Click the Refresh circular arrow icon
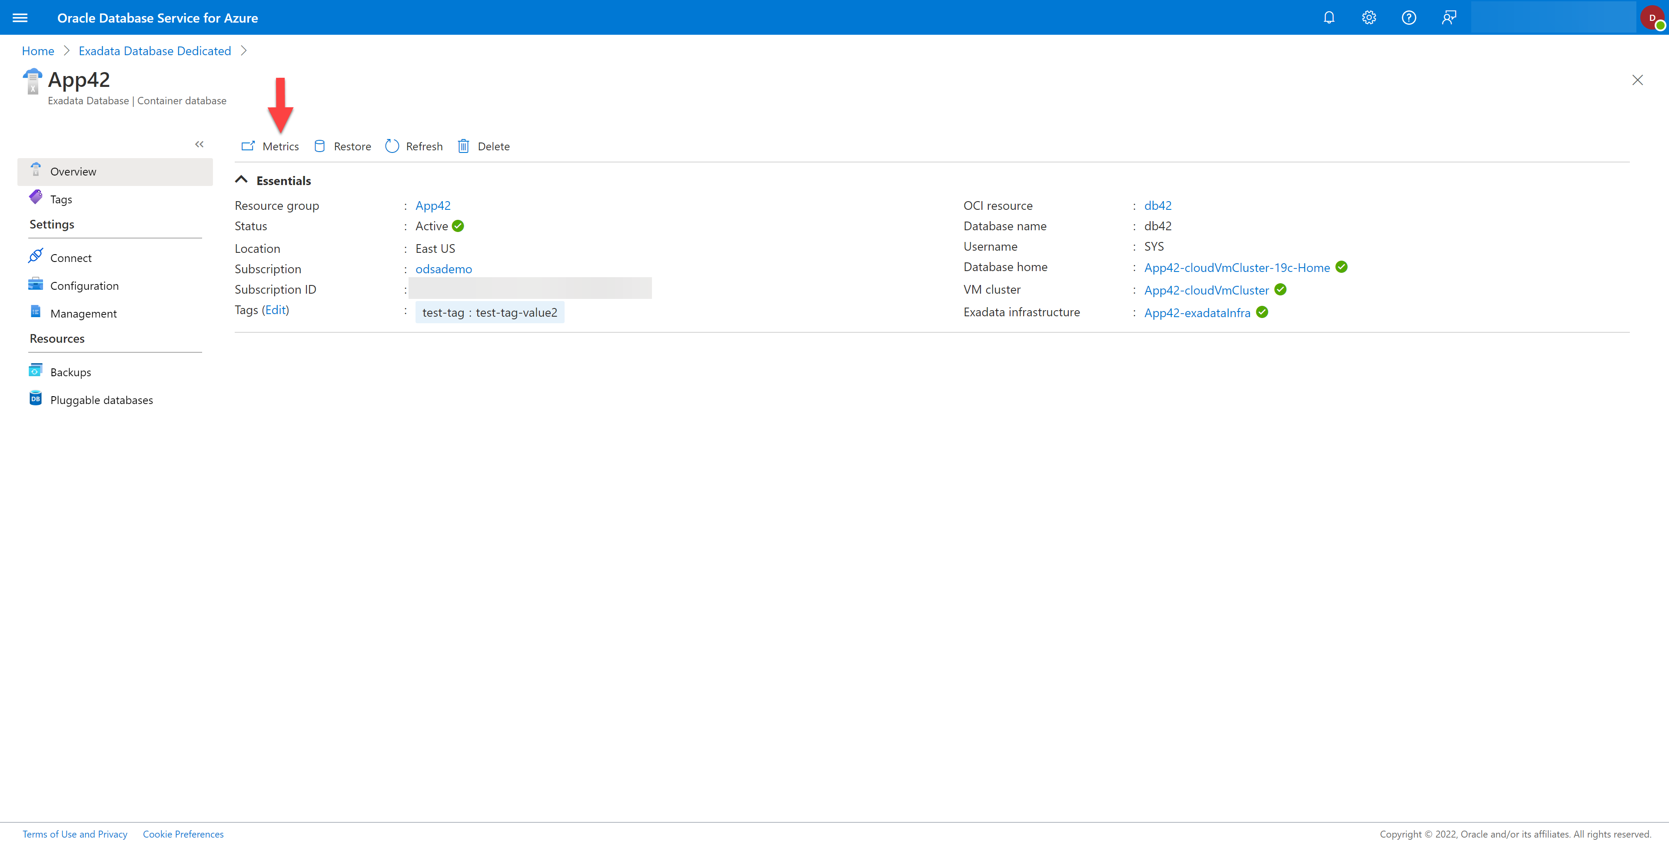The height and width of the screenshot is (848, 1669). [x=392, y=146]
